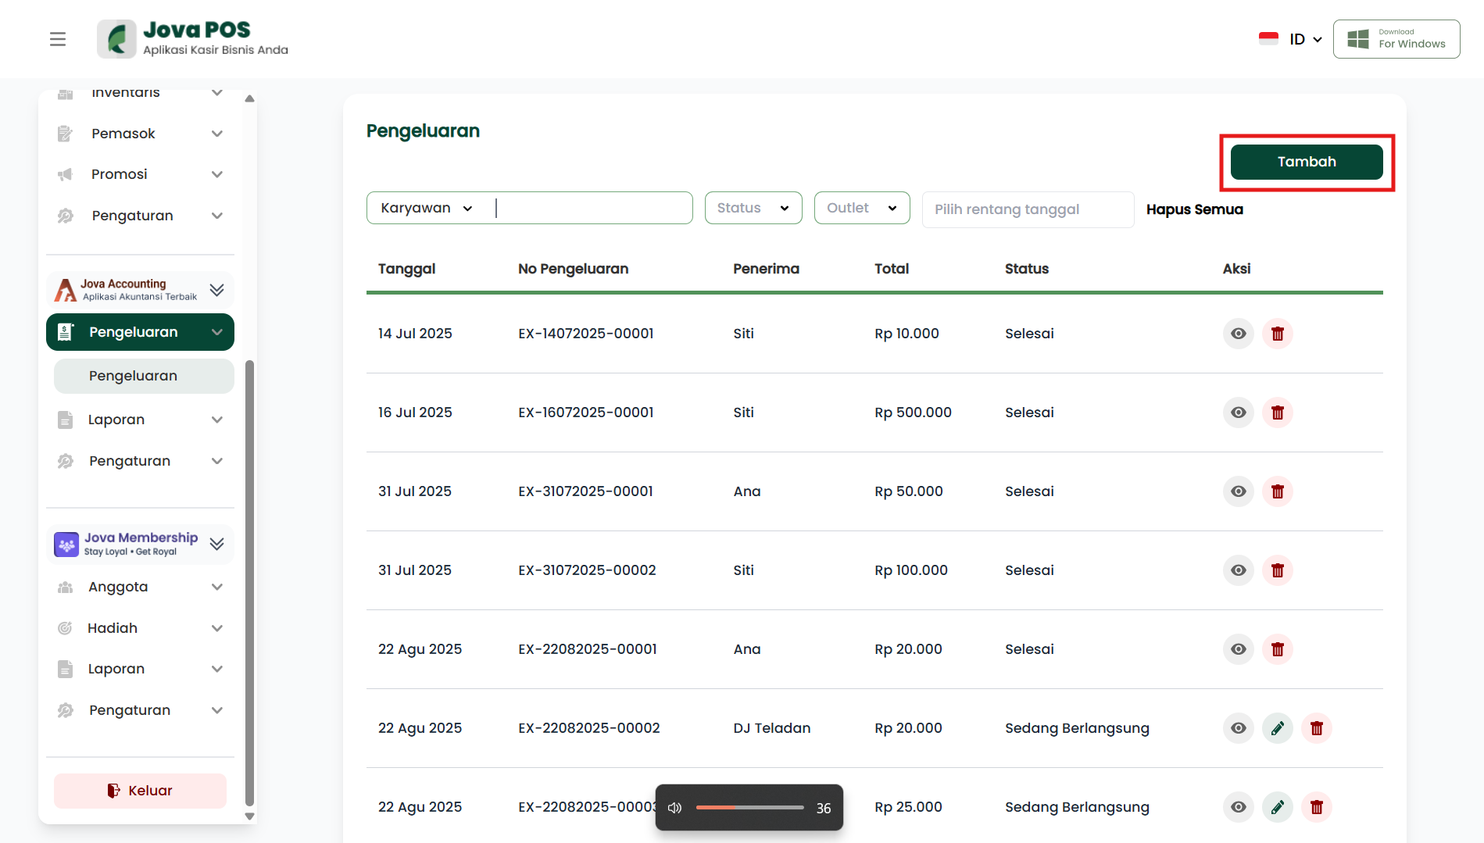The image size is (1484, 843).
Task: Delete expense EX-16072025-00001 with trash icon
Action: tap(1277, 413)
